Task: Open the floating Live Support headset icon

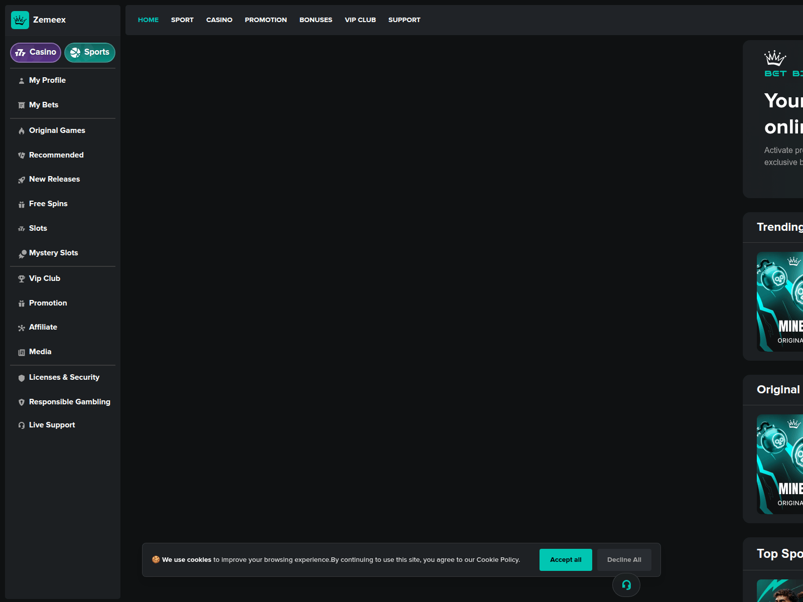Action: (x=626, y=585)
